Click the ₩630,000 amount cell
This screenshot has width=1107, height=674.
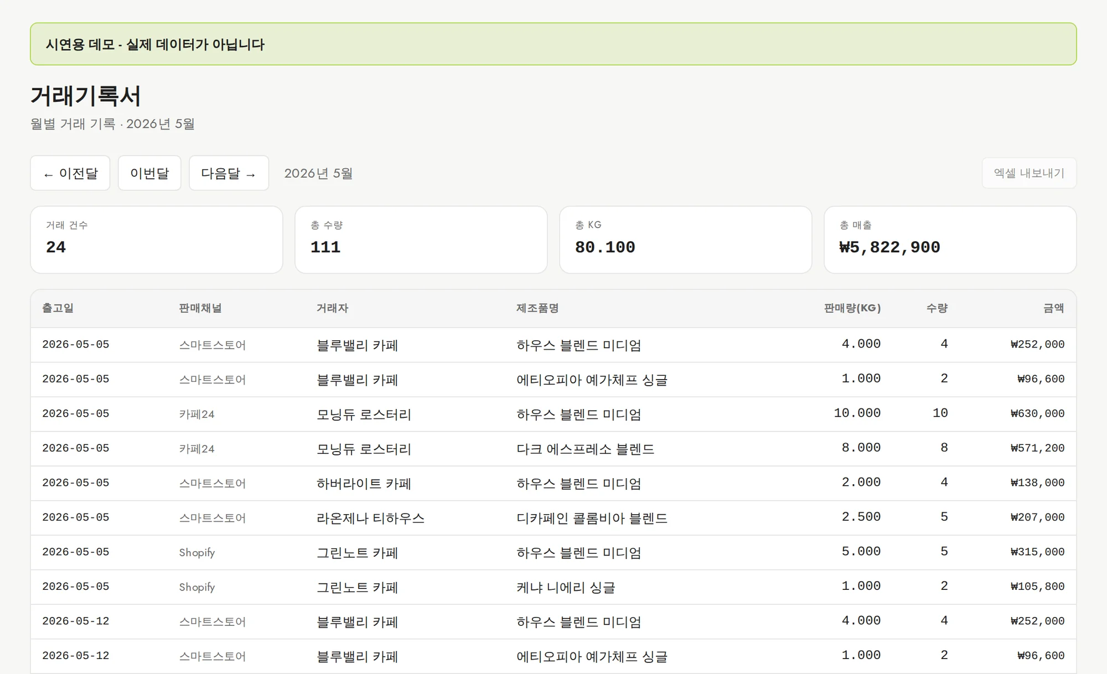[x=1037, y=413]
